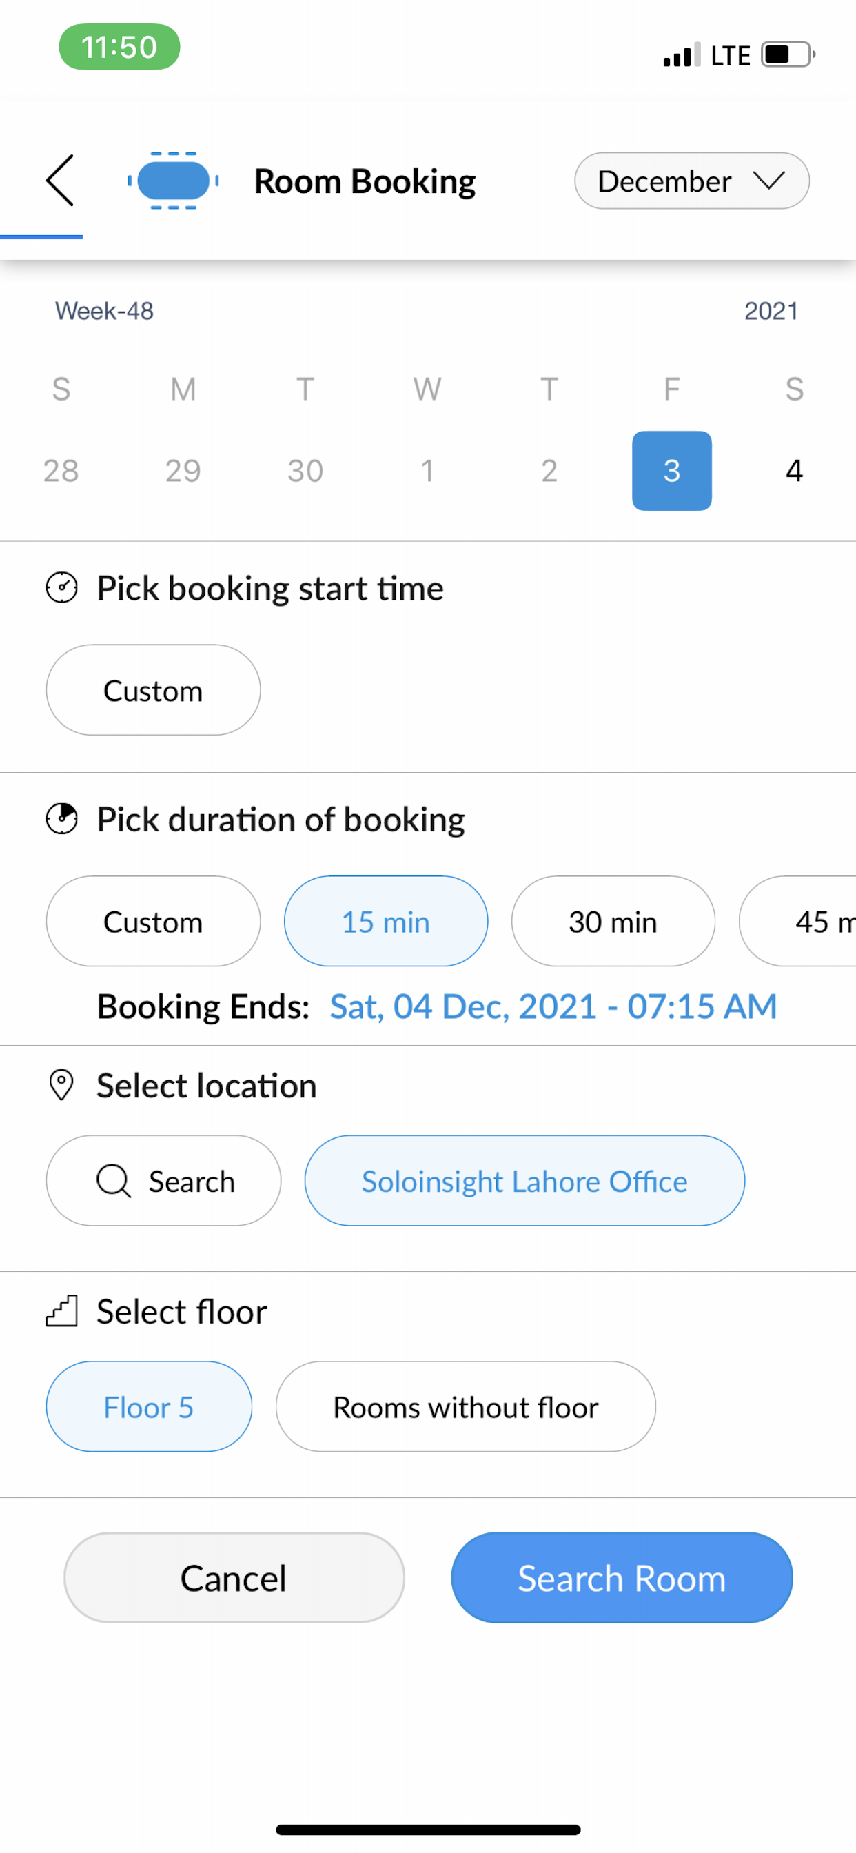
Task: Tap the clock icon beside start time
Action: click(x=62, y=588)
